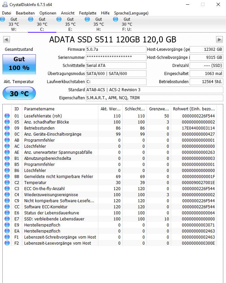226x283 pixels.
Task: Click status orb for Lesefehlerrate (roh)
Action: tap(7, 116)
